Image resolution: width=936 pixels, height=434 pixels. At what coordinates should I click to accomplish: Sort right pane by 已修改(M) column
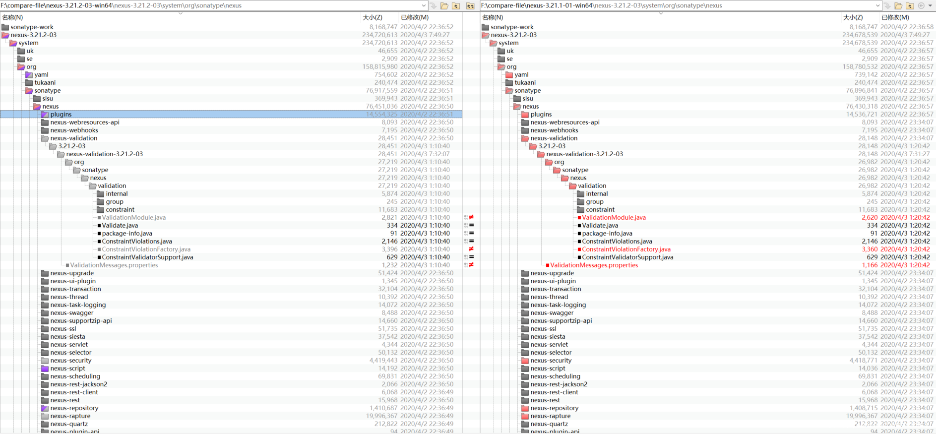click(895, 17)
